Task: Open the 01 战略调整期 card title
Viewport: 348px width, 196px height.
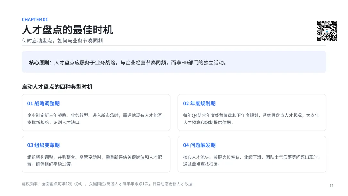Action: coord(43,103)
